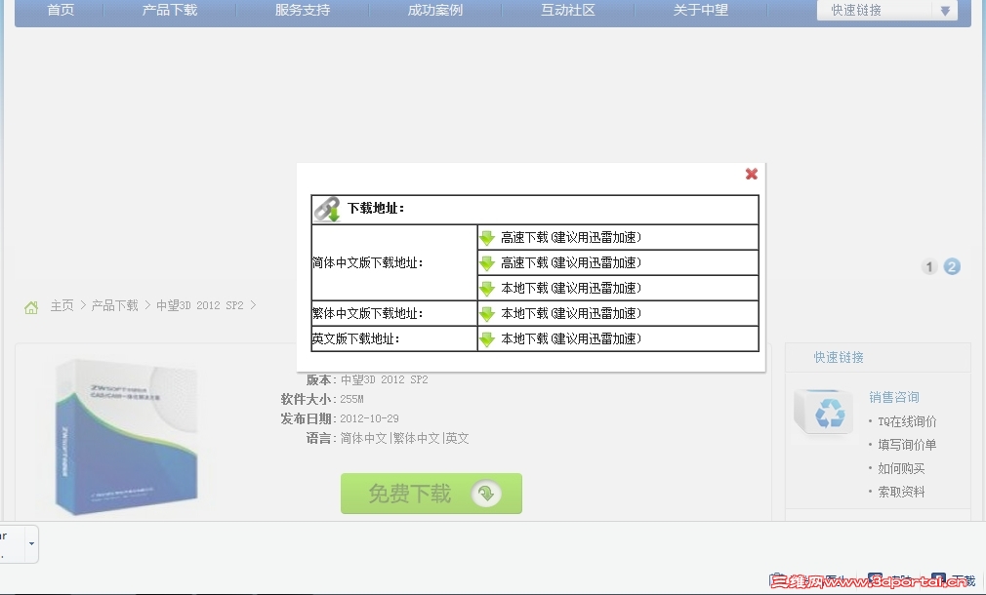Select the 语言 简体中文|繁体中文|英文 text
The image size is (986, 595).
[x=388, y=439]
